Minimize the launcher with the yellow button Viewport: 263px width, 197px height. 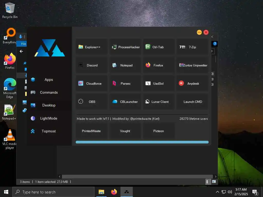tap(199, 32)
